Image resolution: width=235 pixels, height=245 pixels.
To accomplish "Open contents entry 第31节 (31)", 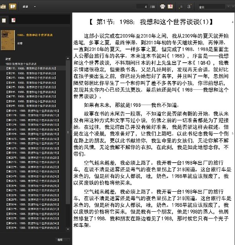I will pyautogui.click(x=33, y=209).
